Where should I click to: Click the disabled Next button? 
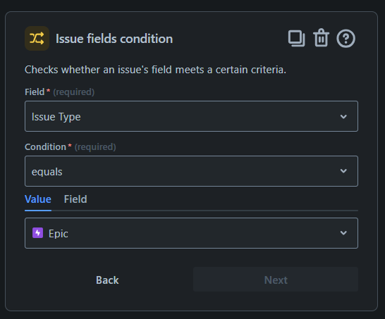click(x=276, y=280)
